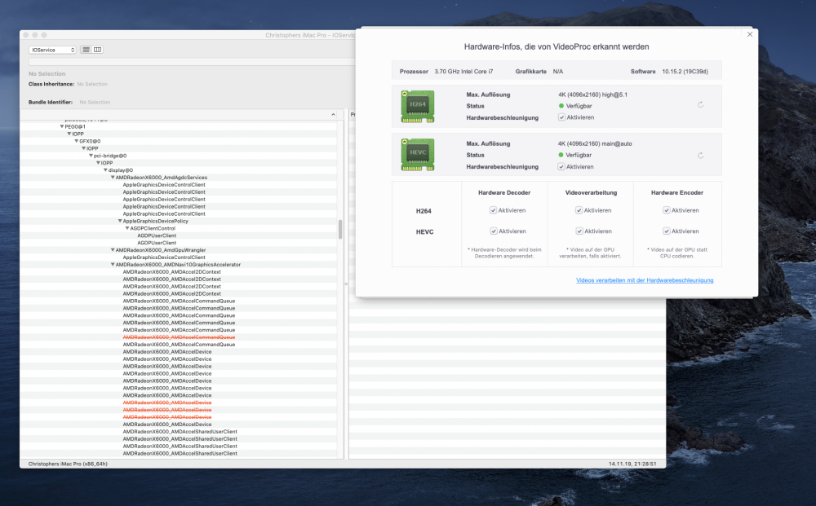Toggle HEVC Videoverarbeitung checkbox

[579, 231]
